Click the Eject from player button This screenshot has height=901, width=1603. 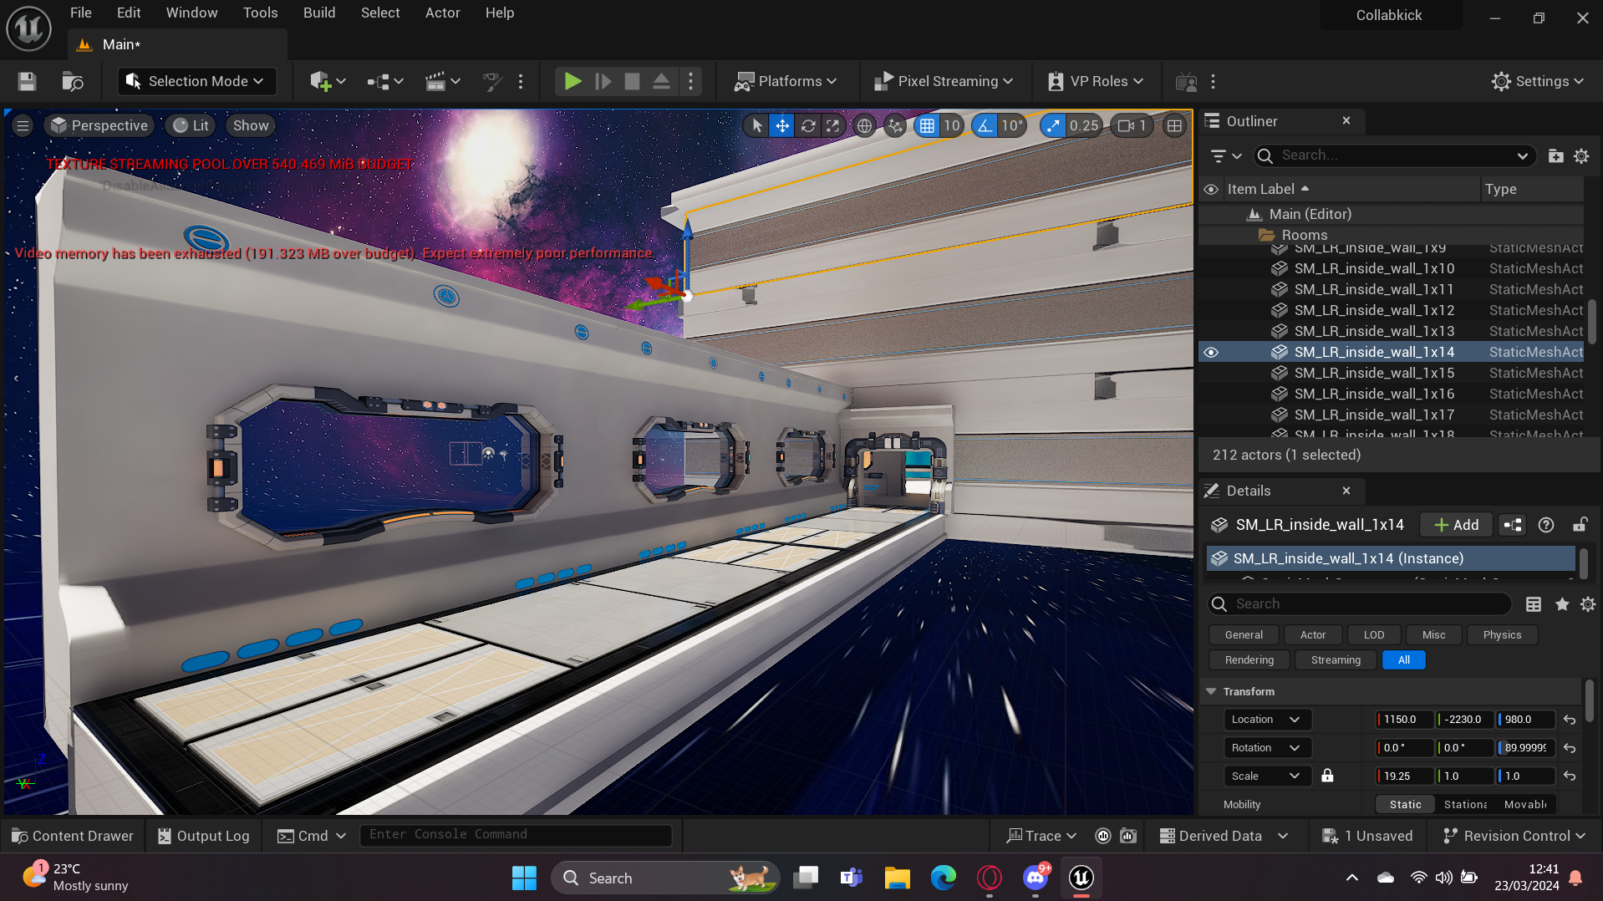click(661, 81)
